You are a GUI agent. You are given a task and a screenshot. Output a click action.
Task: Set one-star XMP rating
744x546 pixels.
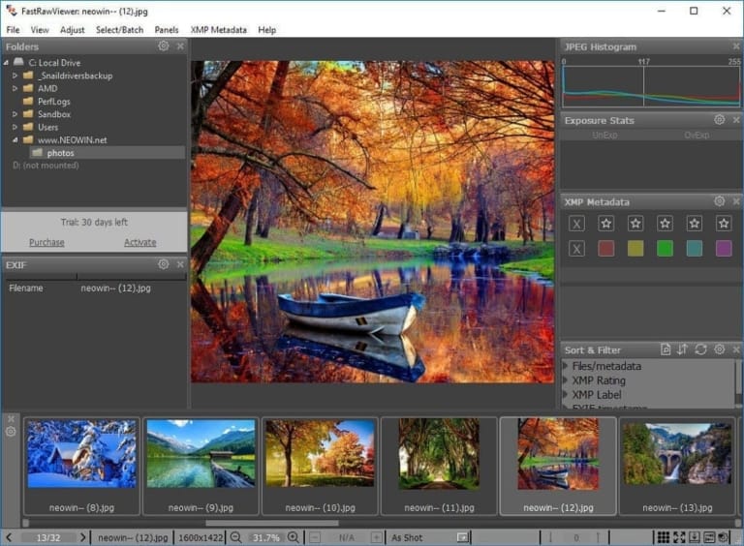(x=605, y=224)
